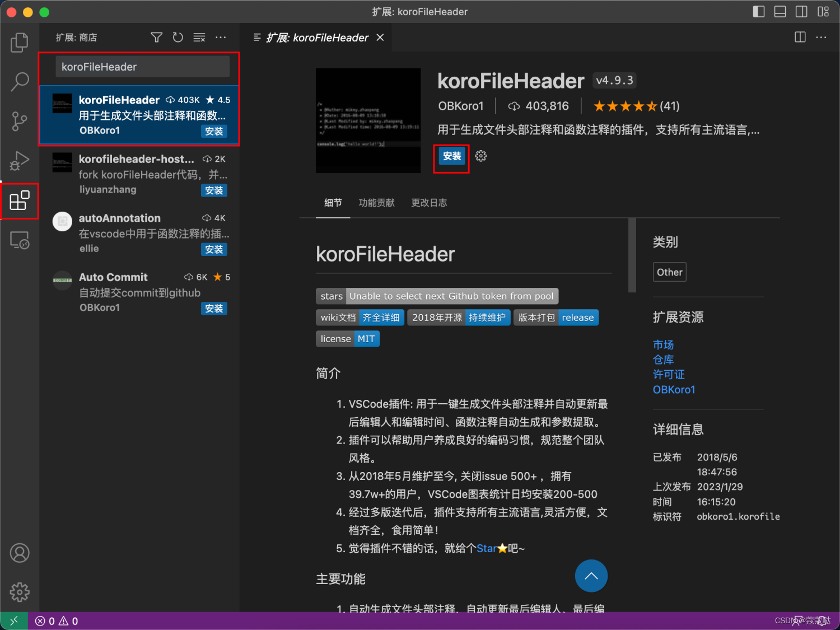840x630 pixels.
Task: Click the star rating (41)
Action: click(636, 106)
